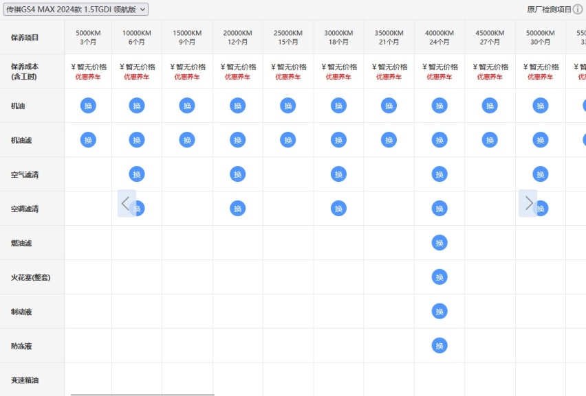This screenshot has height=396, width=586.
Task: Open the 原厂检测项目 link
Action: coord(549,10)
